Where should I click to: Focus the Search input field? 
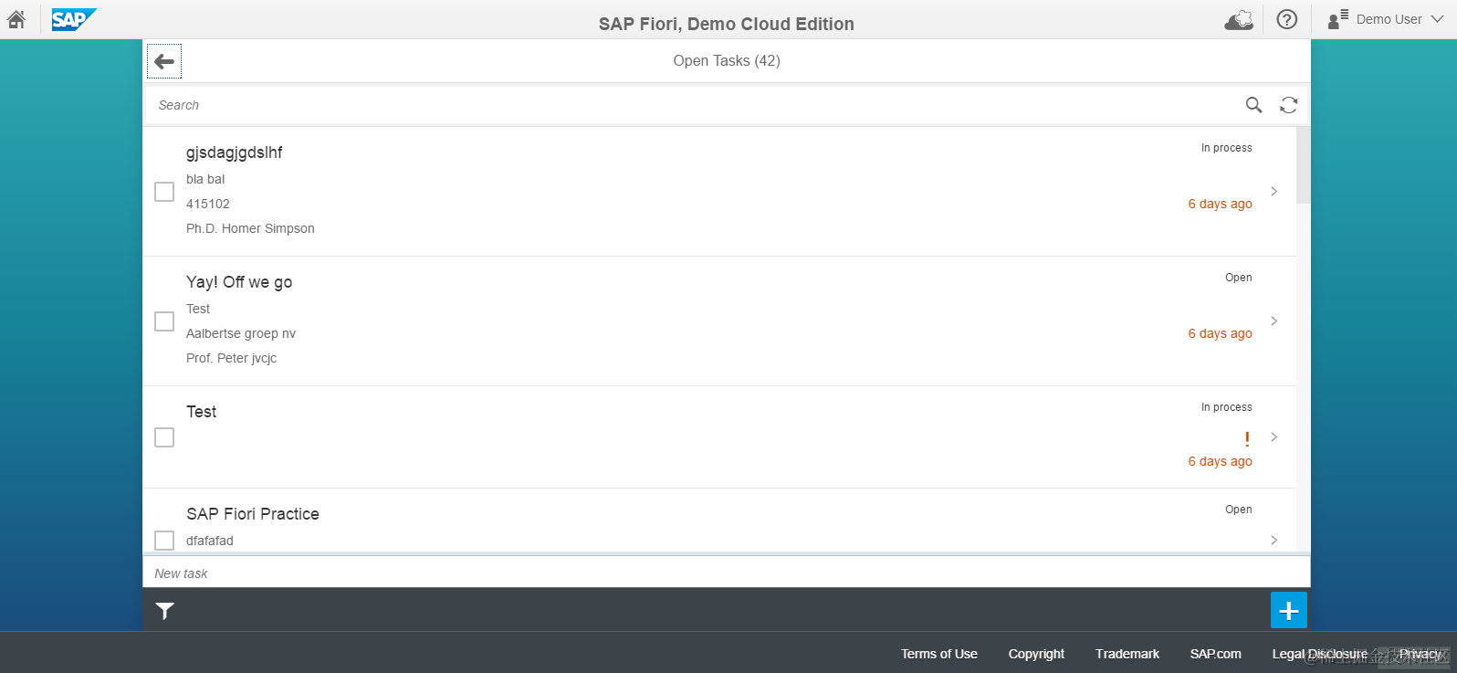pos(694,105)
